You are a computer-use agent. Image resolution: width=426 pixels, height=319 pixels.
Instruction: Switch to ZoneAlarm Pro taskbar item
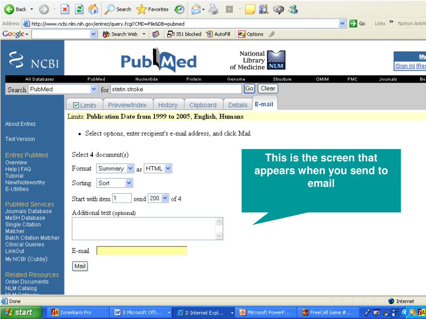78,312
